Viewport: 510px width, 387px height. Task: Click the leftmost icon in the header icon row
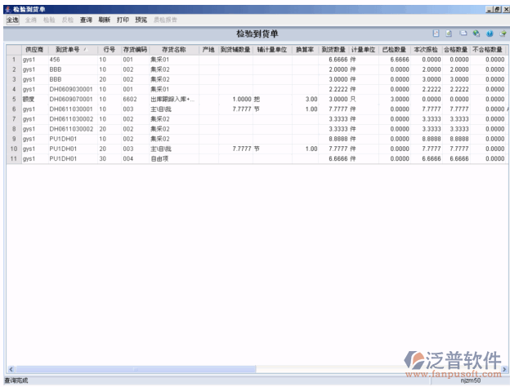pos(436,33)
